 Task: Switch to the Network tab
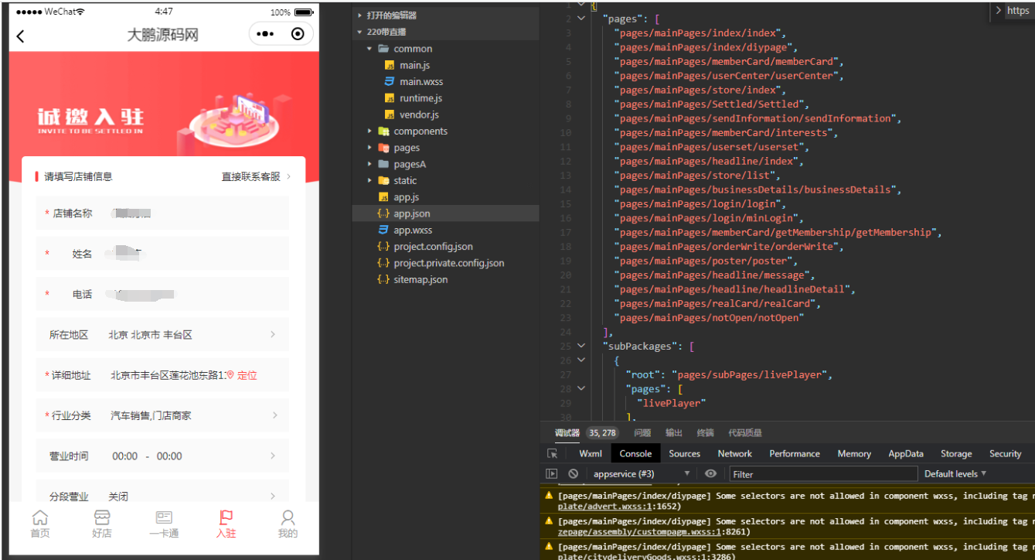pyautogui.click(x=734, y=454)
